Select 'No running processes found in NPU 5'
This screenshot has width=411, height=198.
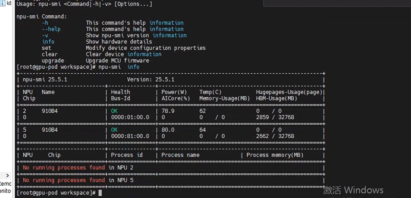[x=78, y=180]
